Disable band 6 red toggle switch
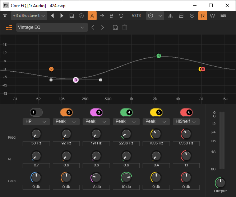 tap(186, 112)
